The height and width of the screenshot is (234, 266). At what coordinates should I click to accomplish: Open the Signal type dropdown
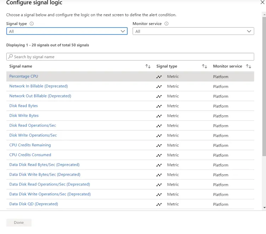[x=66, y=31]
